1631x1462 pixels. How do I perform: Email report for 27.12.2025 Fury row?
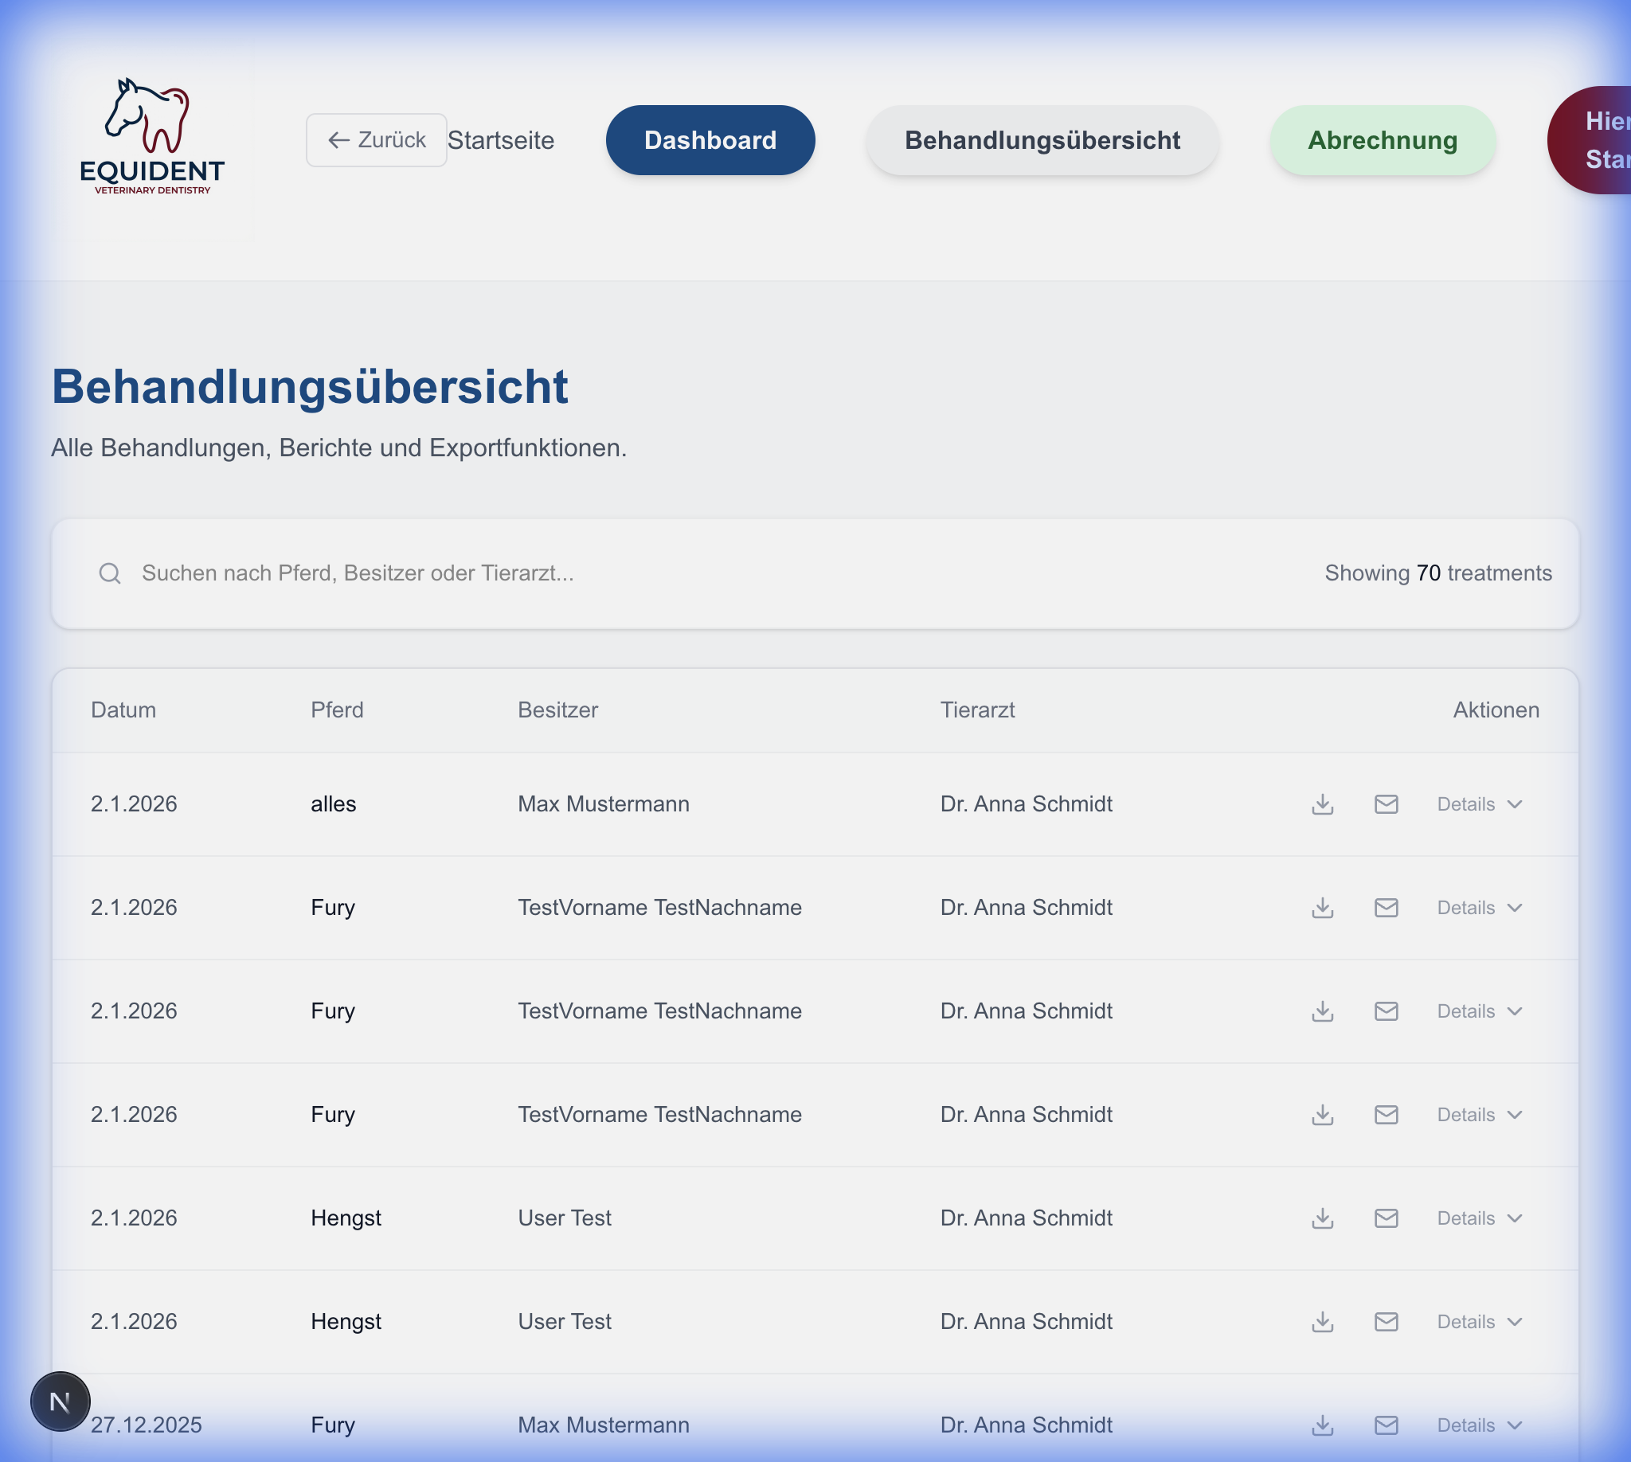coord(1386,1425)
